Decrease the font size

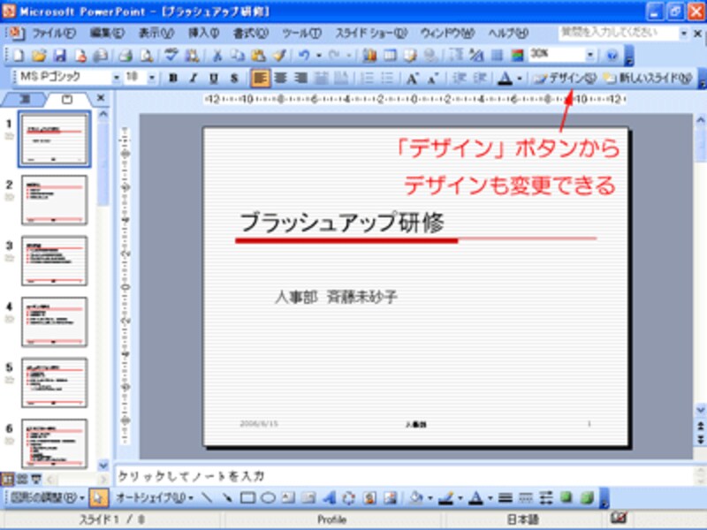coord(432,79)
